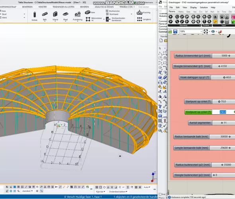
Task: Open the TEKENINGEN & LIJSTEN ribbon tab
Action: (x=63, y=7)
